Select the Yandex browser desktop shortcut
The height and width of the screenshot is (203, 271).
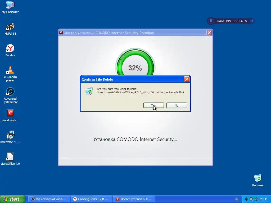10,50
